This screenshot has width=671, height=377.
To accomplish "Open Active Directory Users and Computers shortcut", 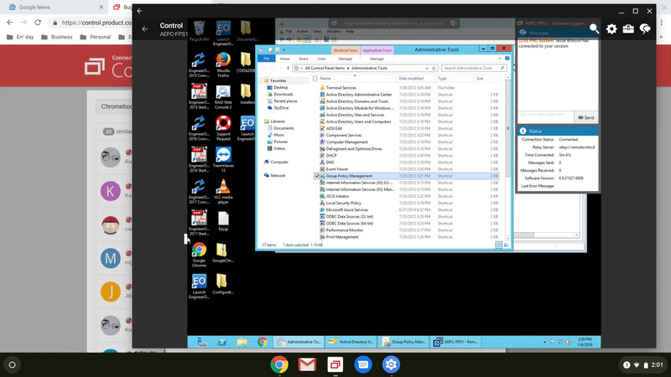I will [359, 121].
